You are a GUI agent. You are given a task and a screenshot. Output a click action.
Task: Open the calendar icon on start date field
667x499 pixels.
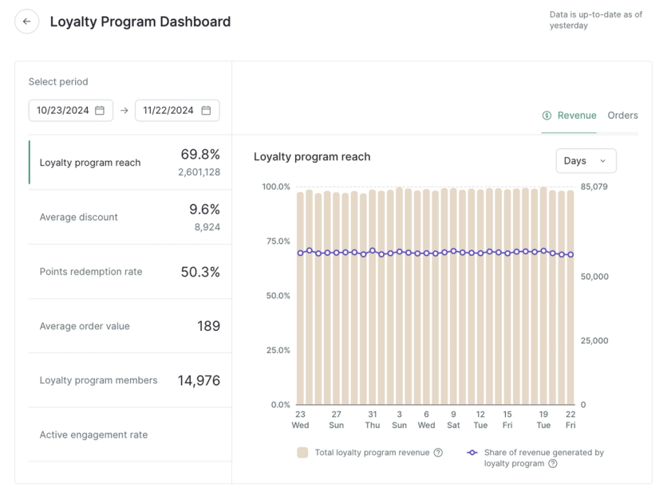[x=101, y=110]
